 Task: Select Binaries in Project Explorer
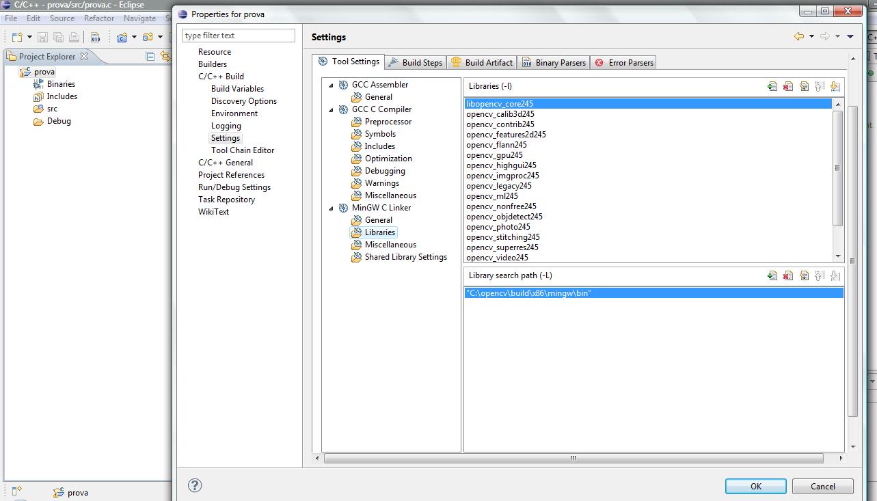61,84
